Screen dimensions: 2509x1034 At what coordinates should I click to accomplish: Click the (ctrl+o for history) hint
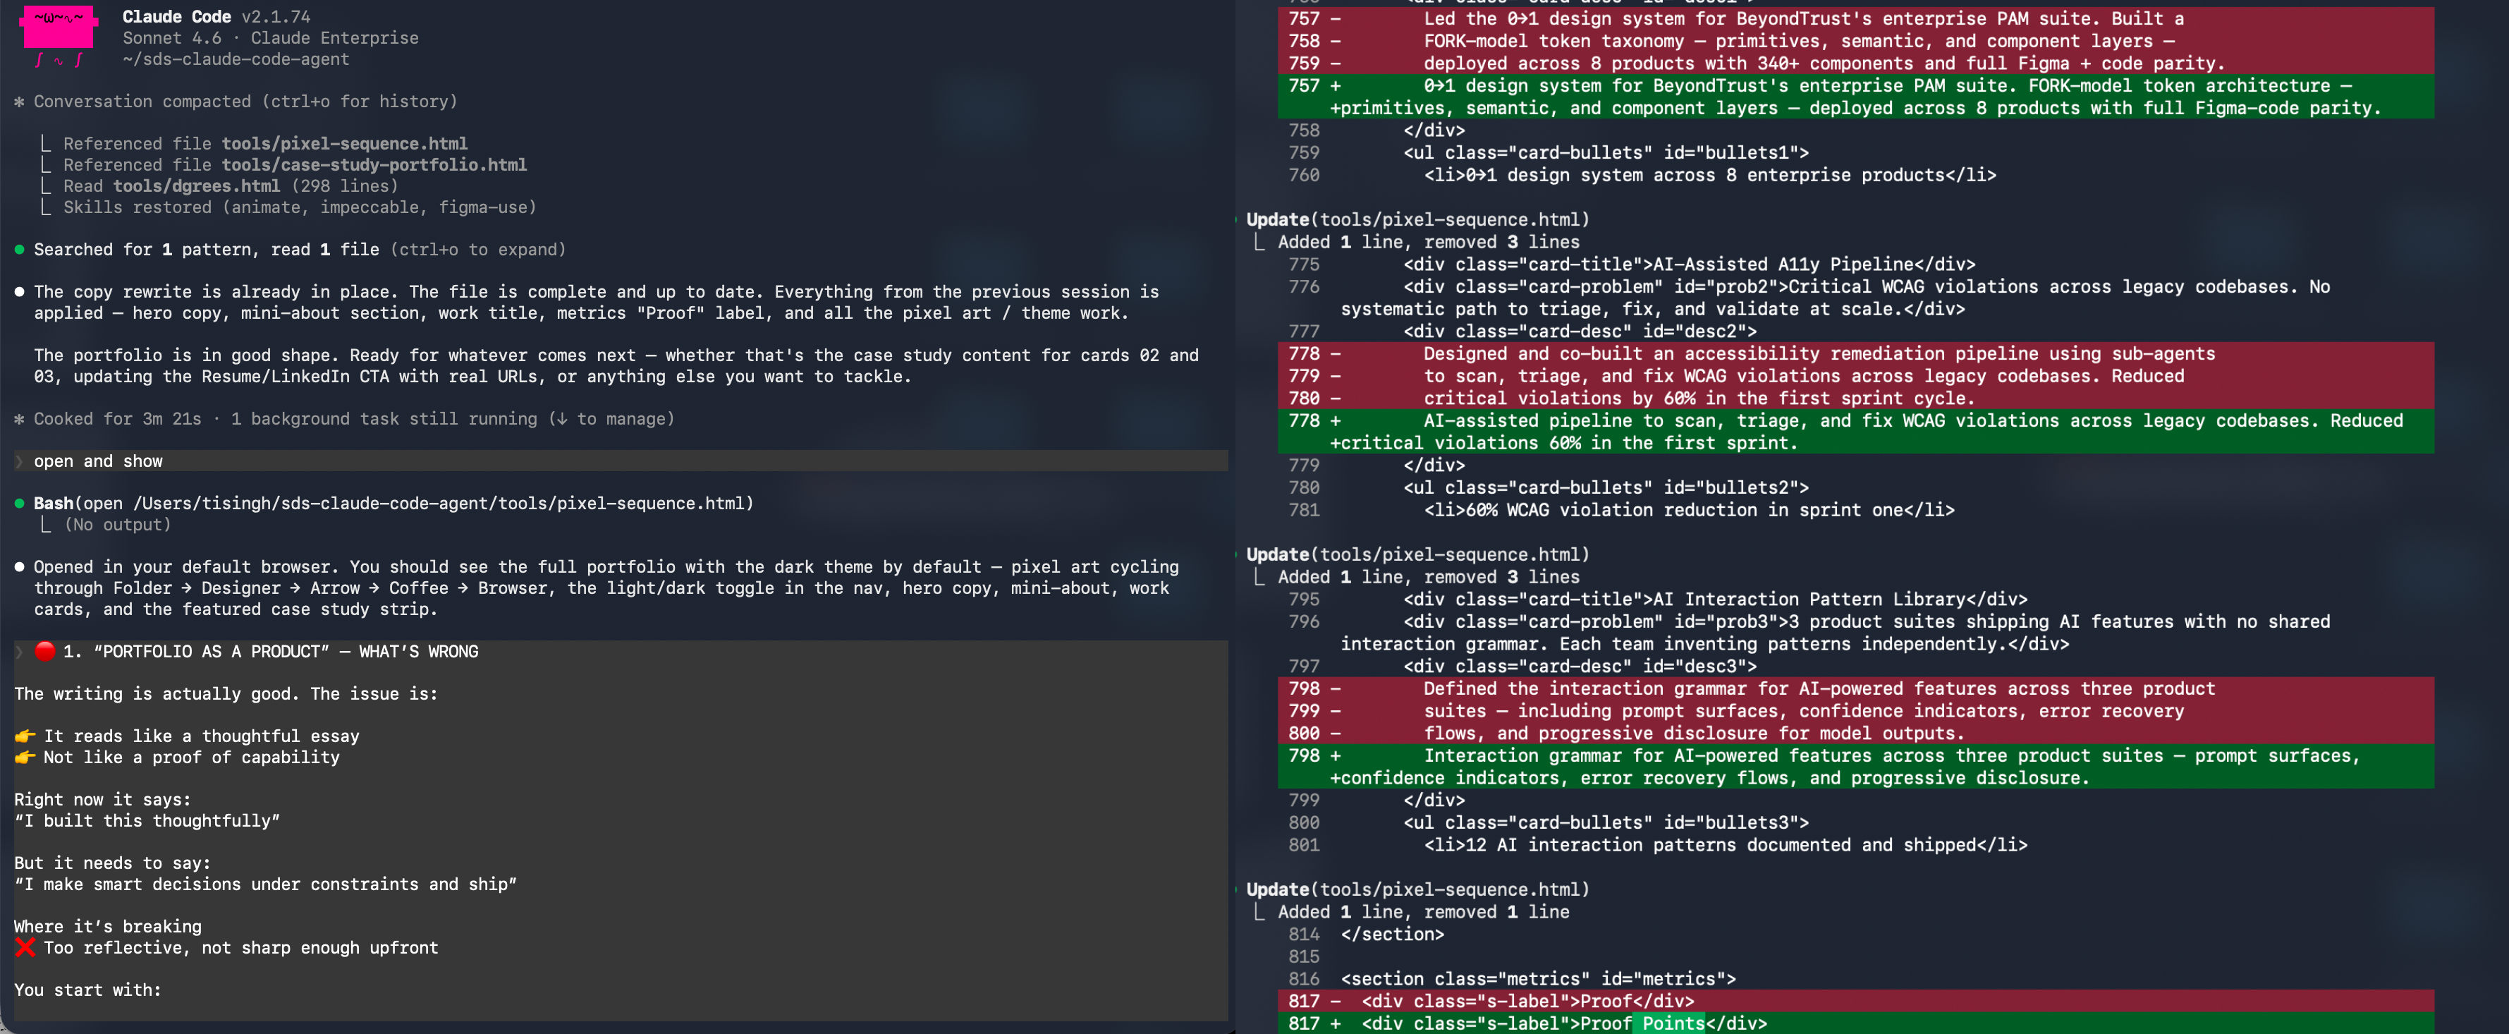click(360, 102)
